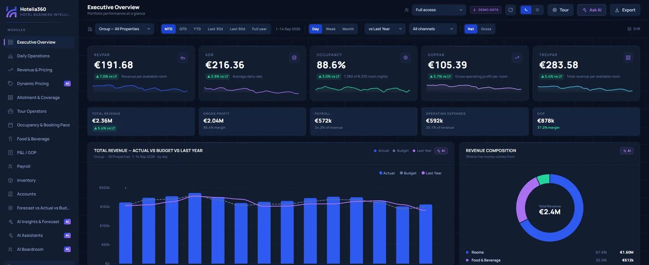Toggle revenue view to Gross
Image resolution: width=649 pixels, height=265 pixels.
point(486,29)
